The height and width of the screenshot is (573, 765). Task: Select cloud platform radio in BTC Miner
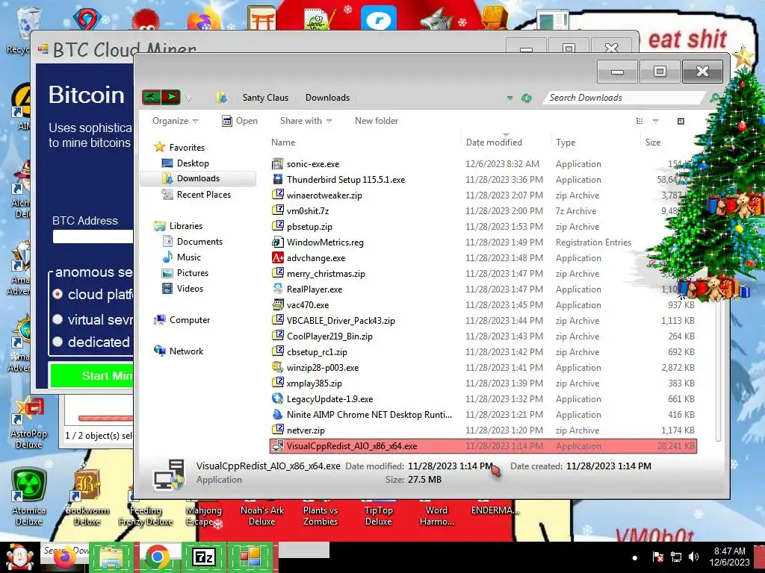[58, 294]
